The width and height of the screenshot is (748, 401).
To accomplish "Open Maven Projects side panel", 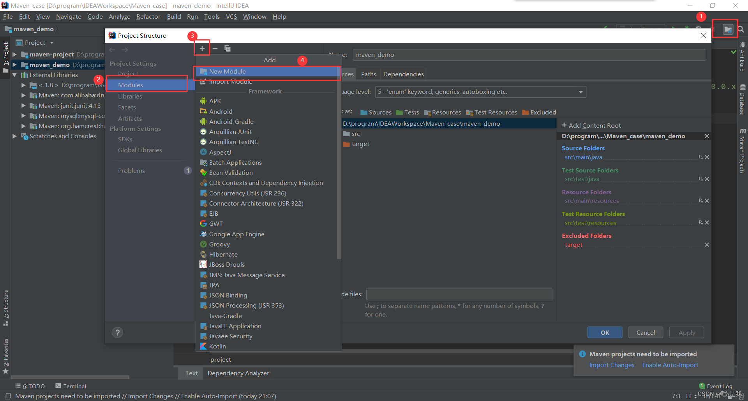I will [742, 151].
